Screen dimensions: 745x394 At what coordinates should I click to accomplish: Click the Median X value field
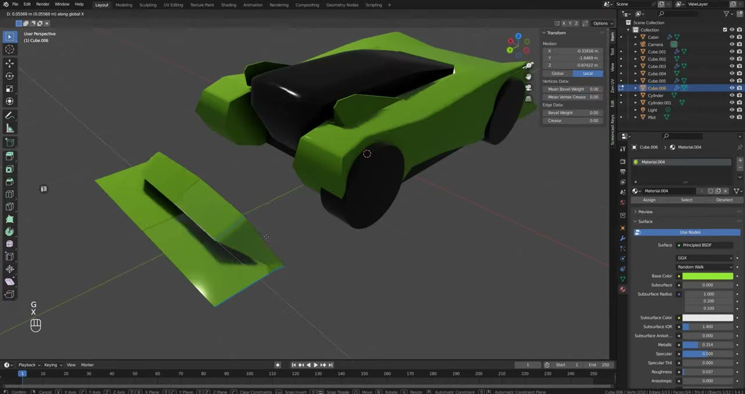click(x=573, y=51)
